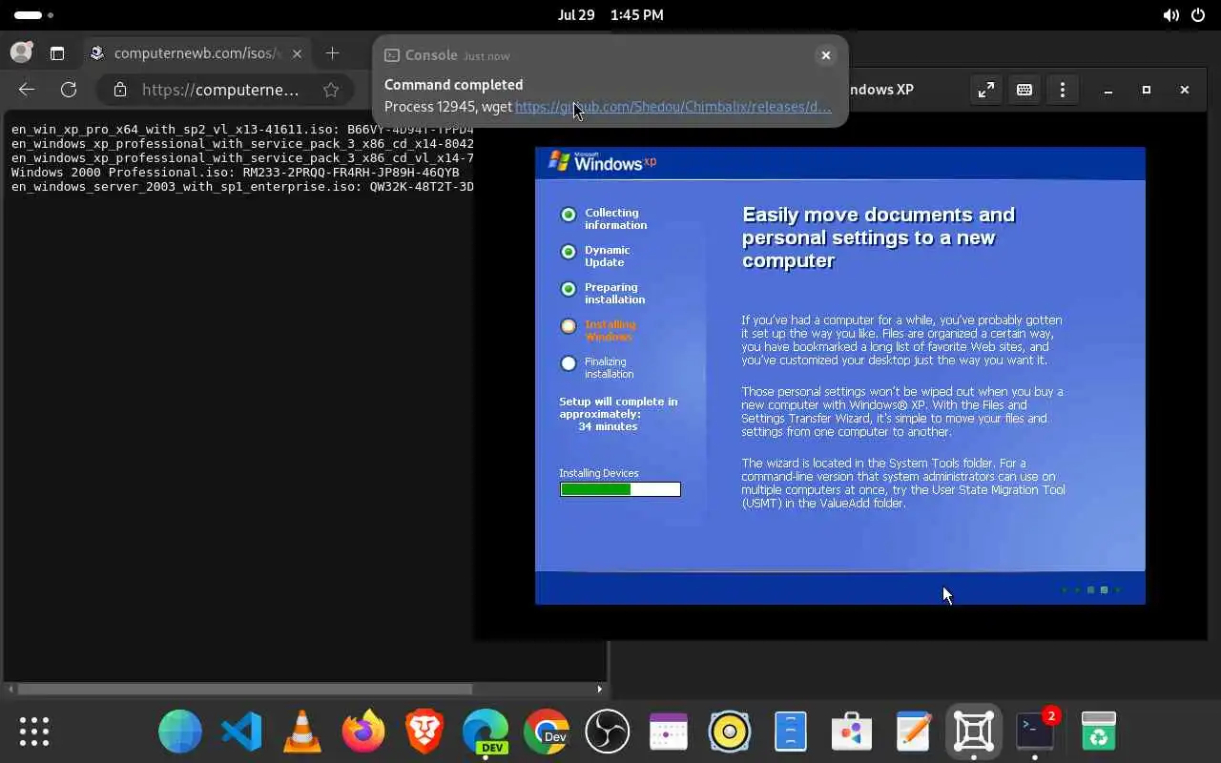Launch Firefox from dock
Screen dimensions: 1221x763
(363, 732)
